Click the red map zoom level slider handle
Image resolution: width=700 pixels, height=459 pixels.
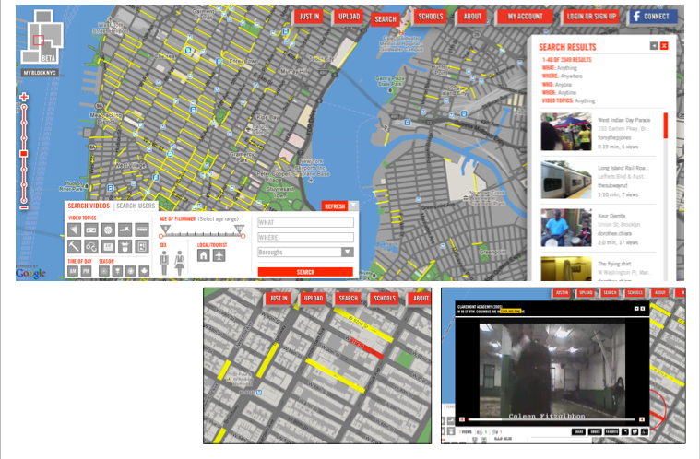coord(24,153)
